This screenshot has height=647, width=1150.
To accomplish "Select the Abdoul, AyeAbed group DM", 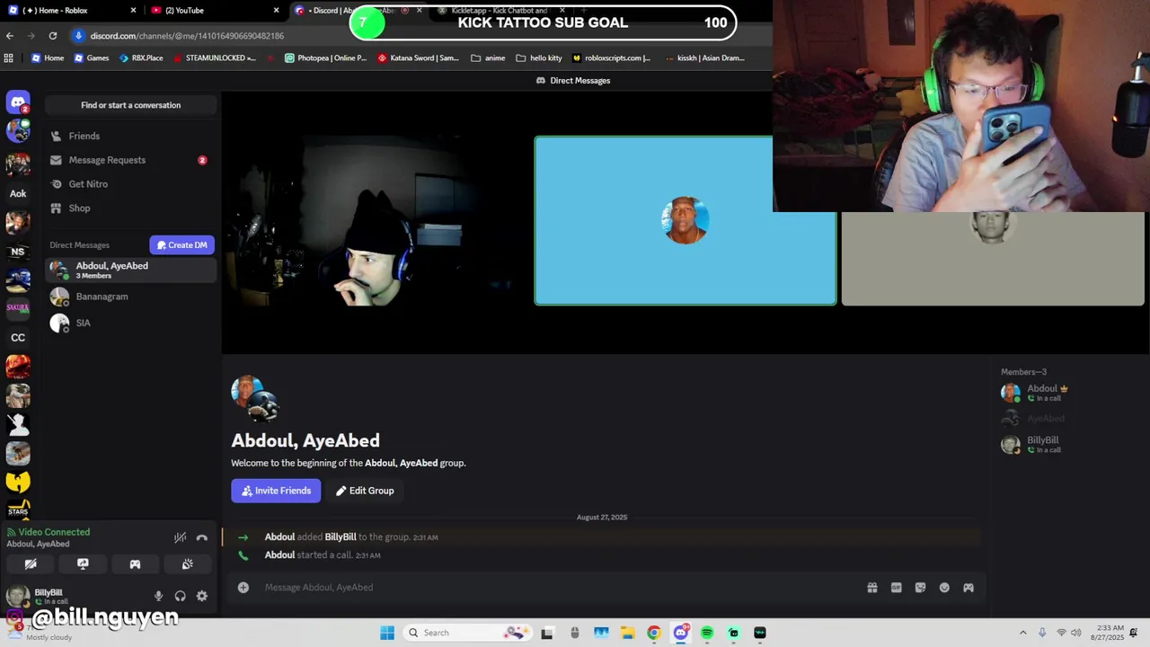I will pyautogui.click(x=130, y=270).
